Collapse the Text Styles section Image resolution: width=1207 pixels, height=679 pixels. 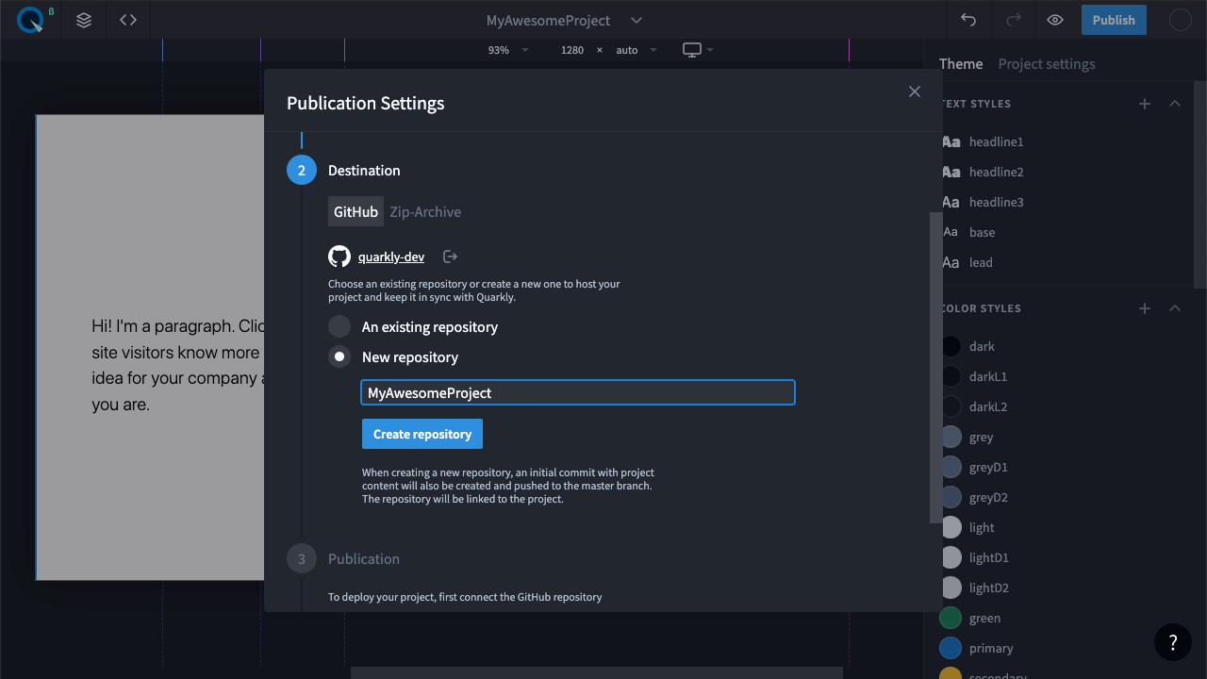tap(1175, 104)
